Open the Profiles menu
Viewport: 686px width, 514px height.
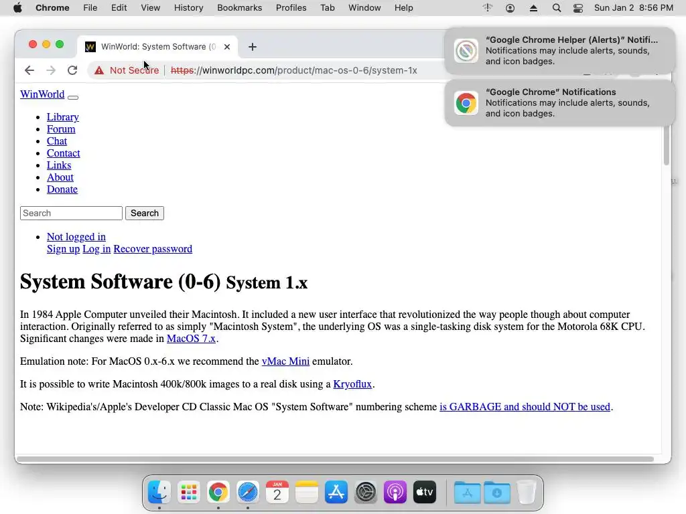291,8
